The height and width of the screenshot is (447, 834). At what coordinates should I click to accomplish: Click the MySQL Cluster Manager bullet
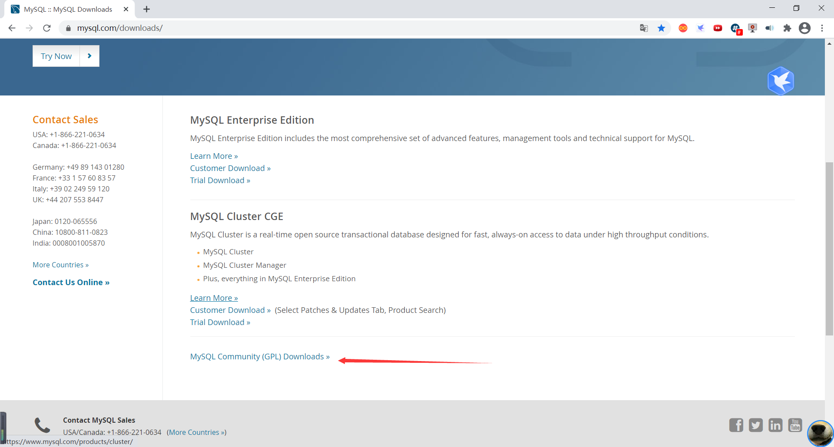(245, 266)
